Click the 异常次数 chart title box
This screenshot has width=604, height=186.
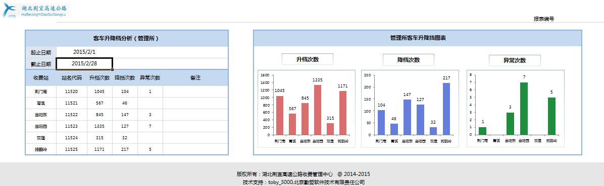coord(515,61)
